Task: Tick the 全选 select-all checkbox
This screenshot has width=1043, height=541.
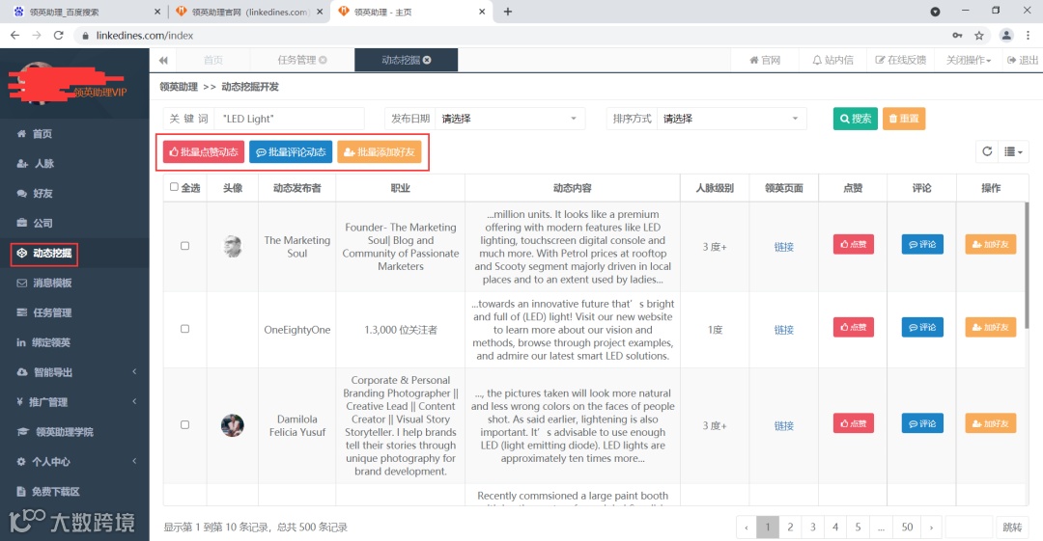Action: tap(174, 187)
